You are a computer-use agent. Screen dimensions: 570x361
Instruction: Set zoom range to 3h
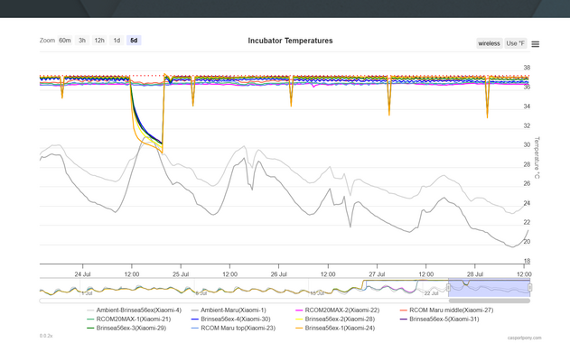[82, 41]
